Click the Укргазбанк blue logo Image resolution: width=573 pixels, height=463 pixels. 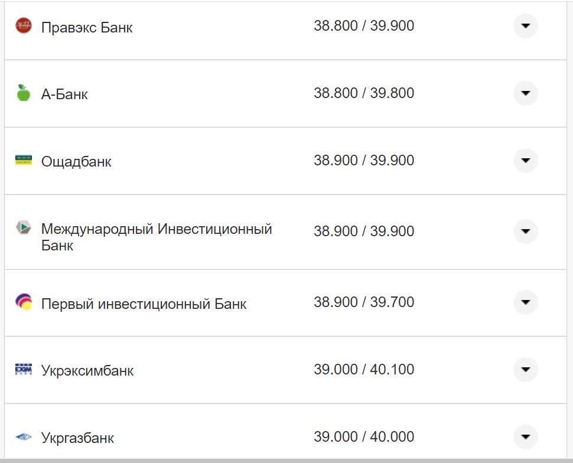[23, 437]
